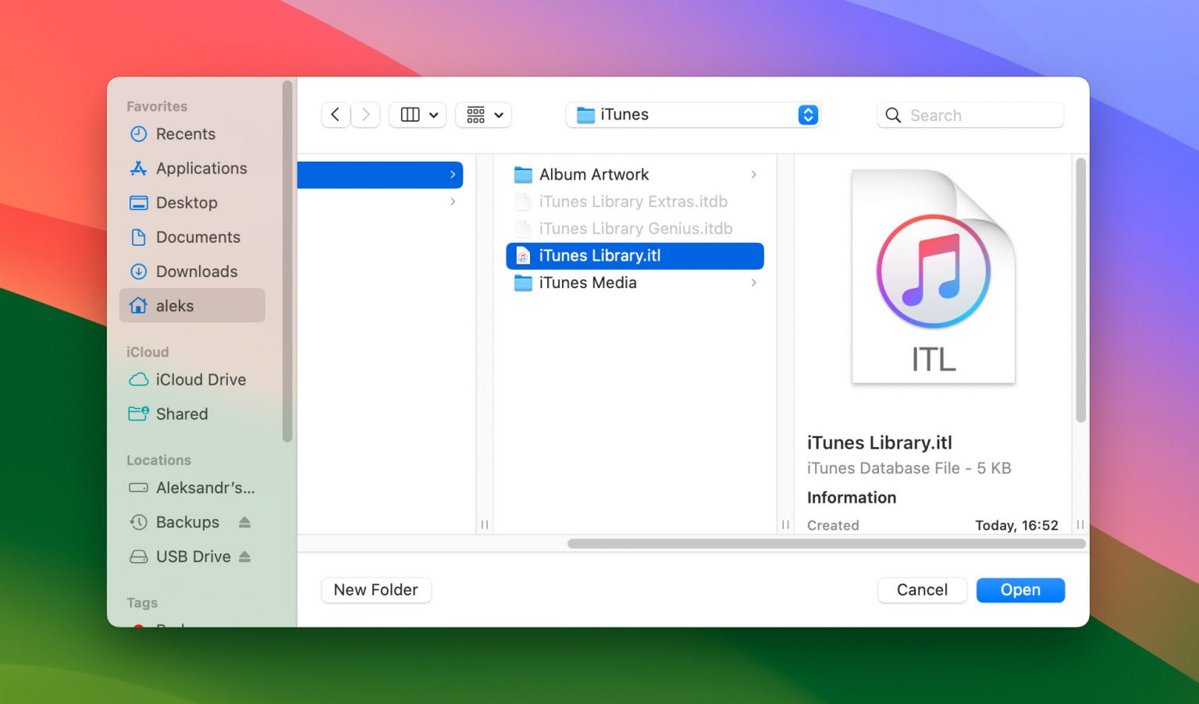This screenshot has height=704, width=1199.
Task: Click the Backups time machine icon
Action: click(138, 522)
